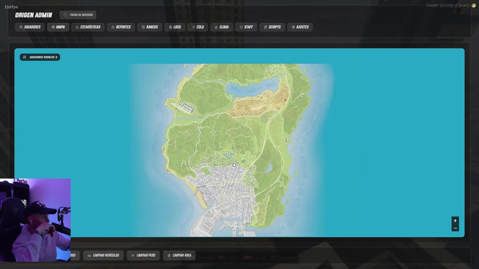Toggle the Fuera de Servicio duty status
The width and height of the screenshot is (479, 269).
coord(78,15)
